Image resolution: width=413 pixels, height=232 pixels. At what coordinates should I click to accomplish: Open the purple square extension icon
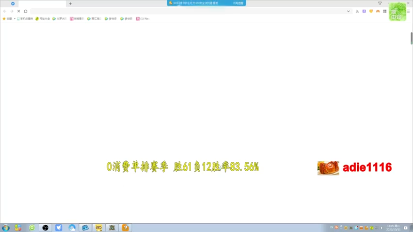click(364, 11)
